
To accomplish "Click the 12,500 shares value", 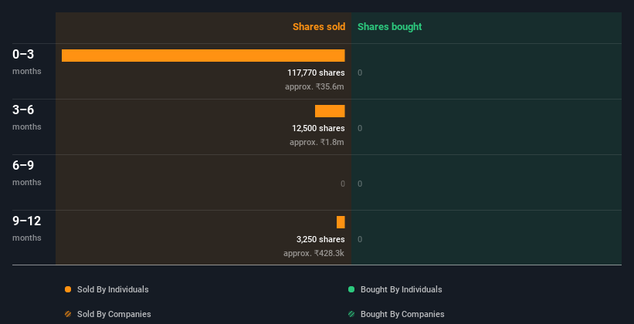I will pos(319,128).
